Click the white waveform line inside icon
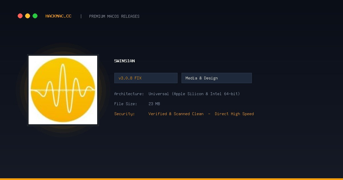The height and width of the screenshot is (180, 343). [63, 89]
